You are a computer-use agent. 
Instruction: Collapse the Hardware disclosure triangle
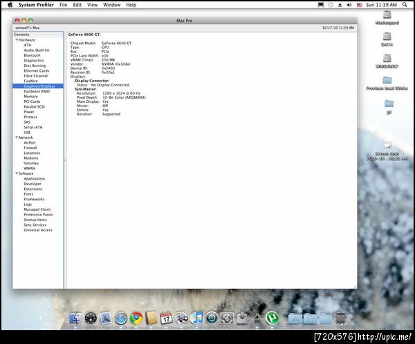coord(17,39)
